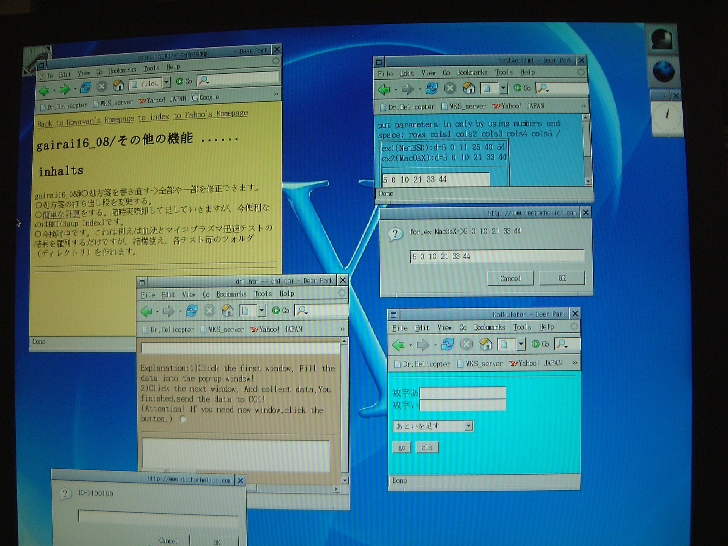728x546 pixels.
Task: Open the Yahoo! JAPAN bookmark in the test4e.html window
Action: click(518, 106)
